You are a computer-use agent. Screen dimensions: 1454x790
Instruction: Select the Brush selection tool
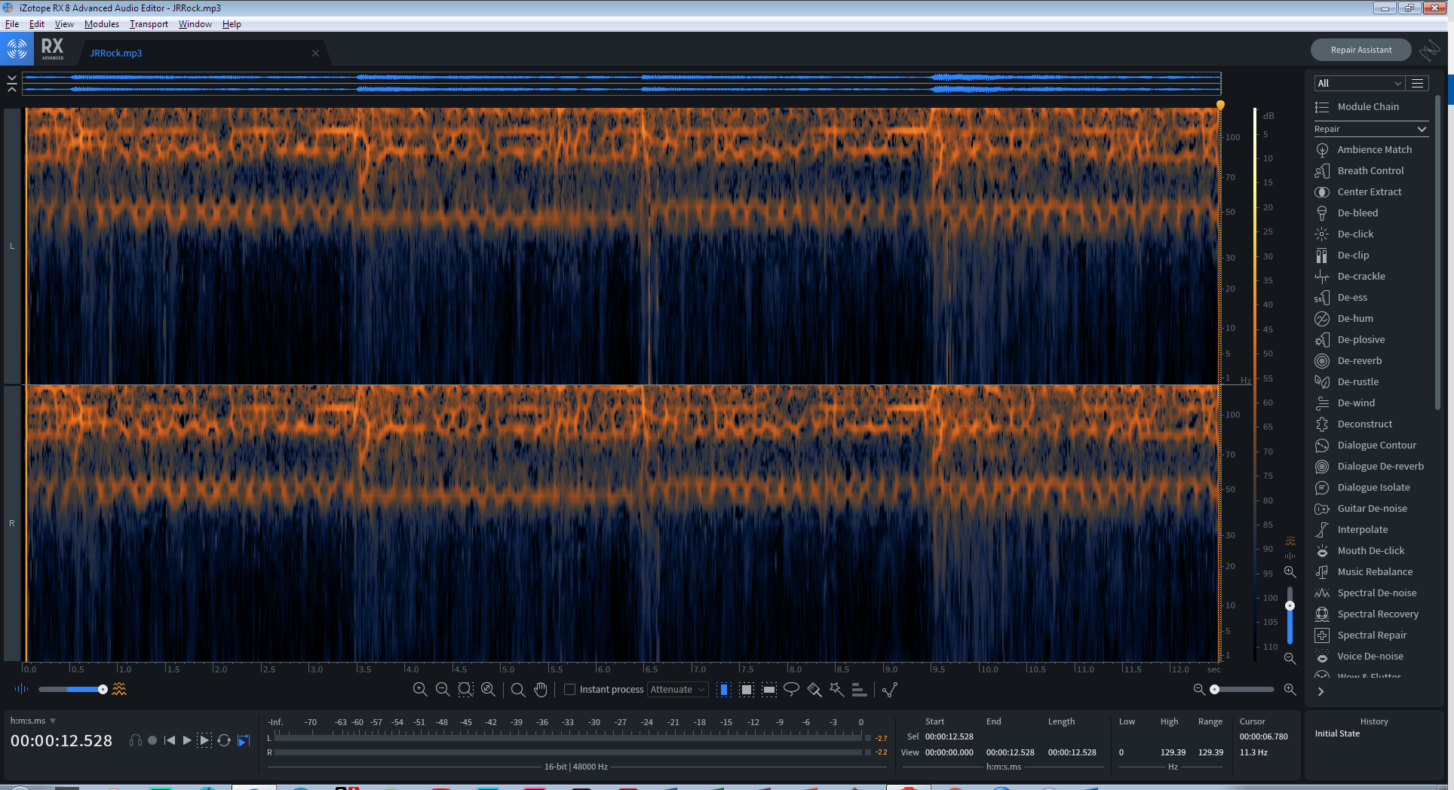click(x=814, y=689)
